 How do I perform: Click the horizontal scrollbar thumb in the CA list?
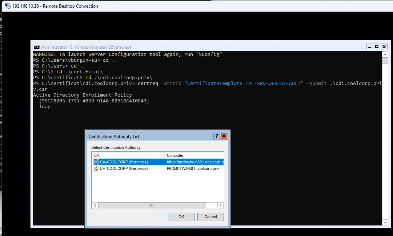(x=152, y=205)
